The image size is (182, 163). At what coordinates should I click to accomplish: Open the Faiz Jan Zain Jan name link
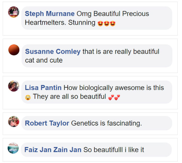(53, 150)
